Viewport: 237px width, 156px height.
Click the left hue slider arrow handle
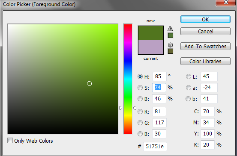pos(121,108)
